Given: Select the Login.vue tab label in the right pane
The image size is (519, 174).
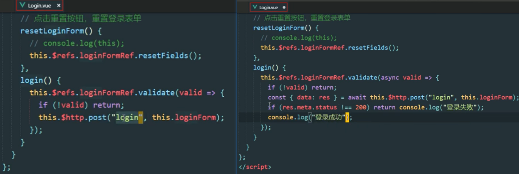Looking at the screenshot, I should (x=269, y=7).
